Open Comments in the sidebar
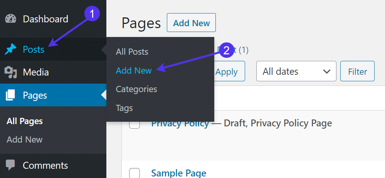385x178 pixels. (x=45, y=165)
